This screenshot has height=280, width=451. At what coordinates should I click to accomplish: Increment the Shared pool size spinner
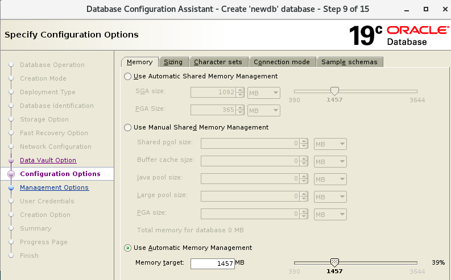(304, 141)
